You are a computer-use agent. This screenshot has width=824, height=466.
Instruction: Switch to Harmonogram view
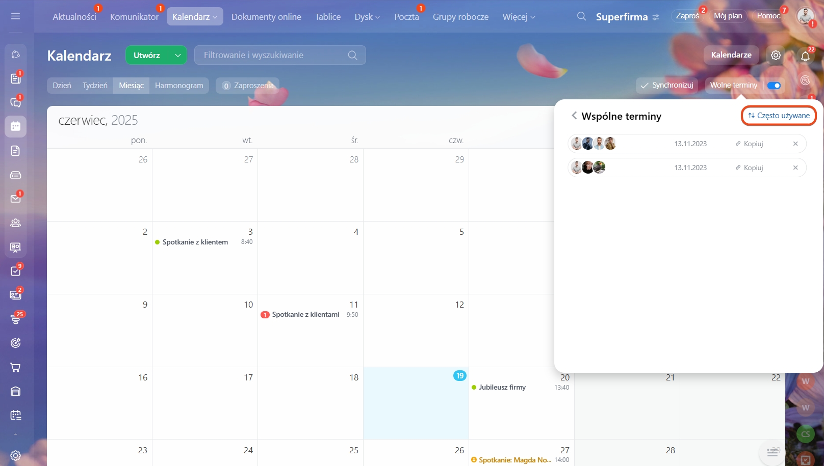click(x=179, y=86)
